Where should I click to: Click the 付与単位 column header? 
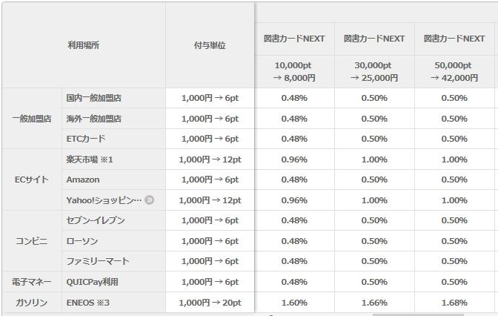(210, 45)
